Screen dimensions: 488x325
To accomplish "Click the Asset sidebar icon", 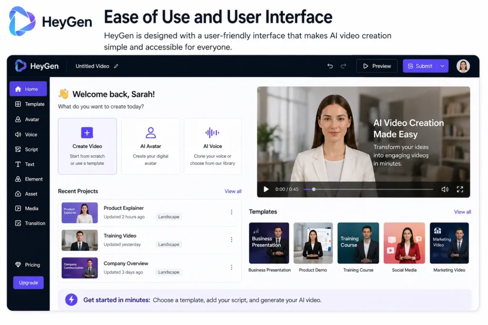I will coord(18,194).
